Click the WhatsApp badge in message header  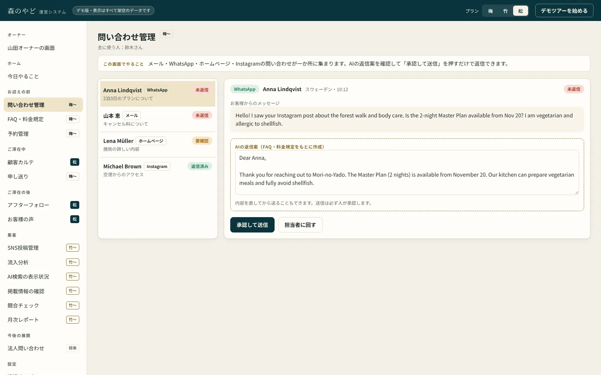pos(245,89)
